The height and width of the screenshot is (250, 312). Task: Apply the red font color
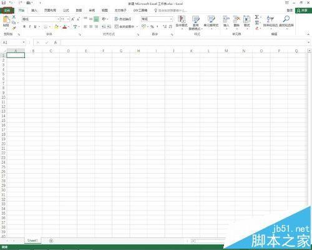[65, 27]
